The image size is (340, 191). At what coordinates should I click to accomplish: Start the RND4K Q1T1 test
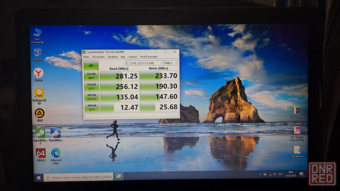92,107
